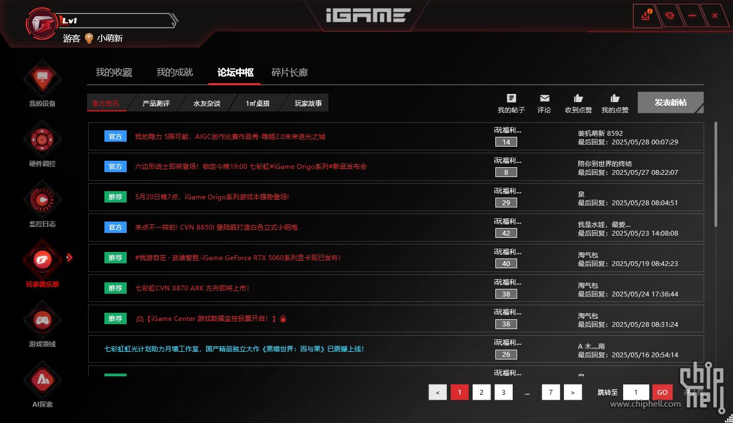Image resolution: width=733 pixels, height=423 pixels.
Task: Click reply count 26
Action: click(x=506, y=355)
